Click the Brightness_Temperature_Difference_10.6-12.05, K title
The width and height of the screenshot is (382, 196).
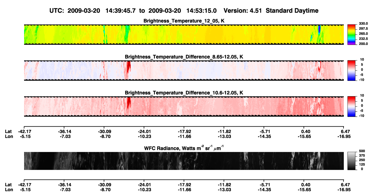click(x=184, y=93)
